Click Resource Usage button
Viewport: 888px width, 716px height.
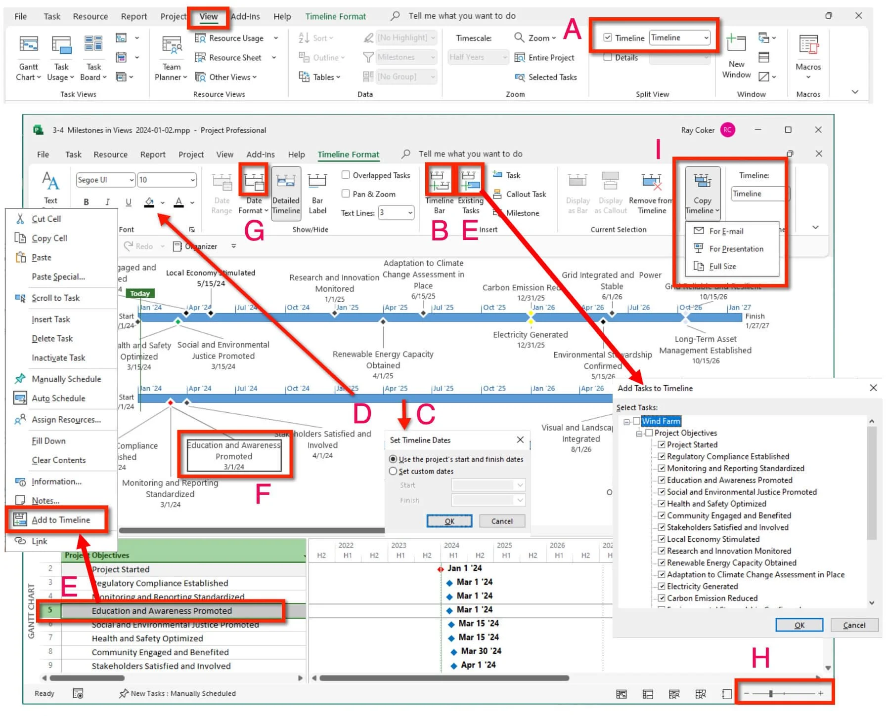[x=230, y=38]
